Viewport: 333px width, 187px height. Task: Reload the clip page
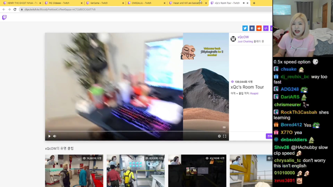coord(15,9)
